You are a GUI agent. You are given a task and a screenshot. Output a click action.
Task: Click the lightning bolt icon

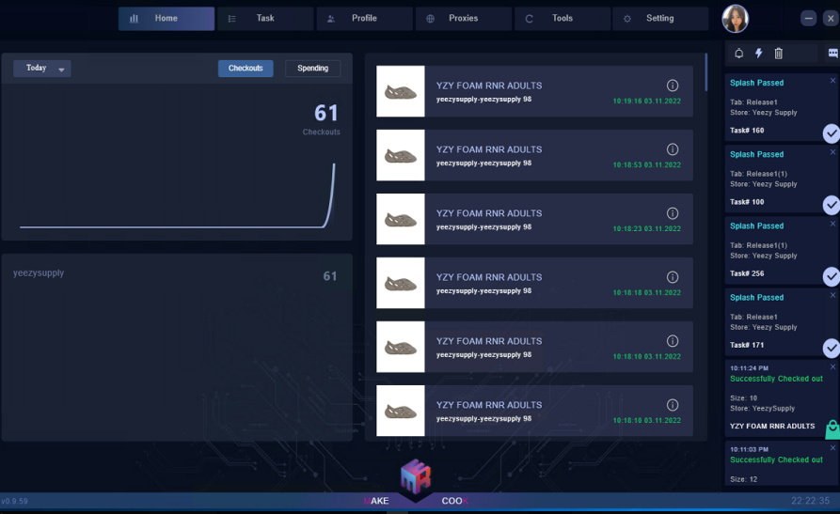(x=758, y=53)
